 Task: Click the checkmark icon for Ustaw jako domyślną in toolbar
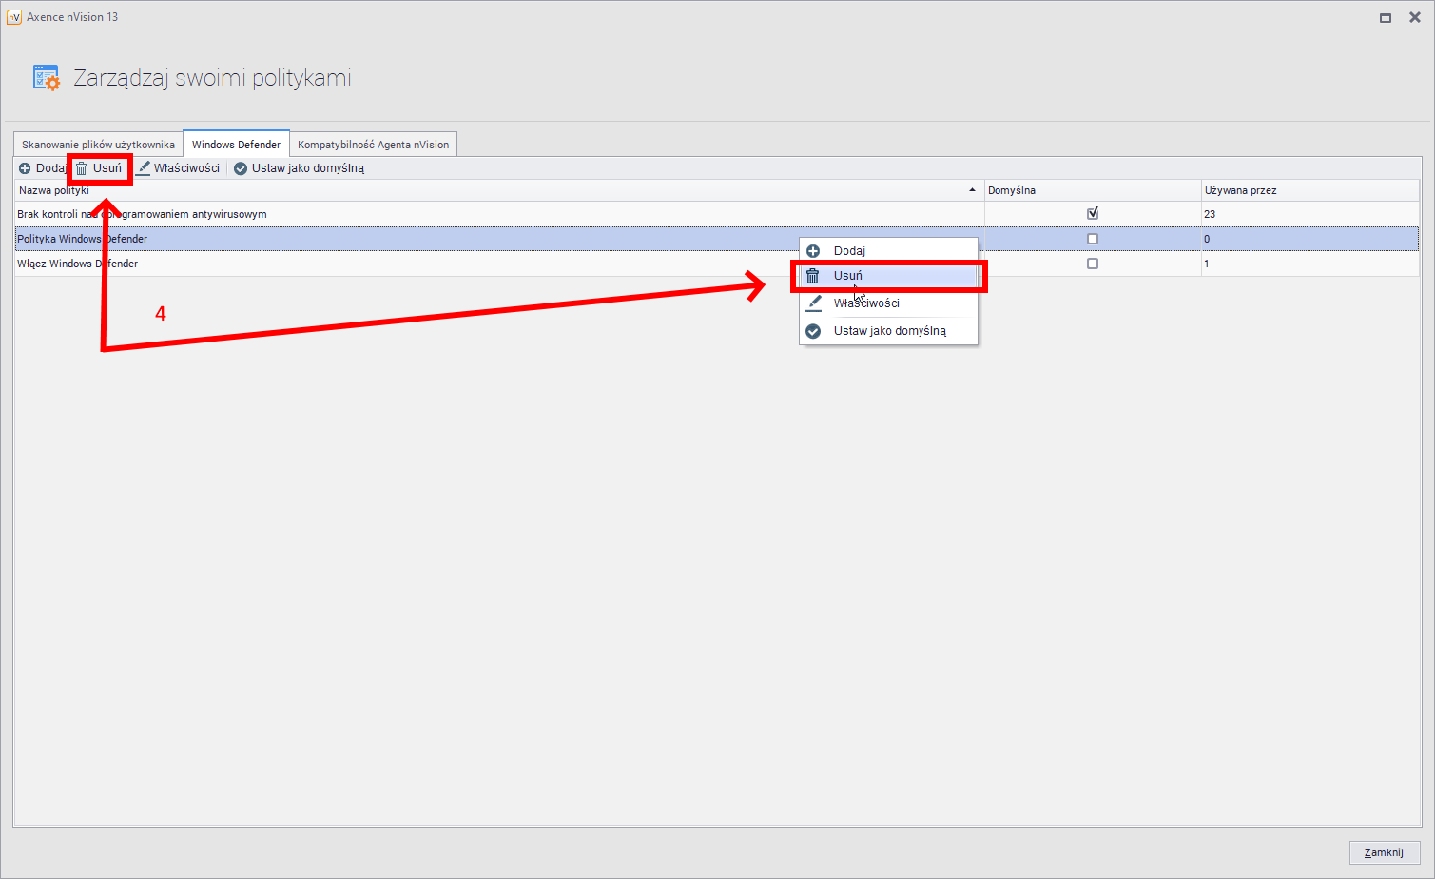[241, 168]
